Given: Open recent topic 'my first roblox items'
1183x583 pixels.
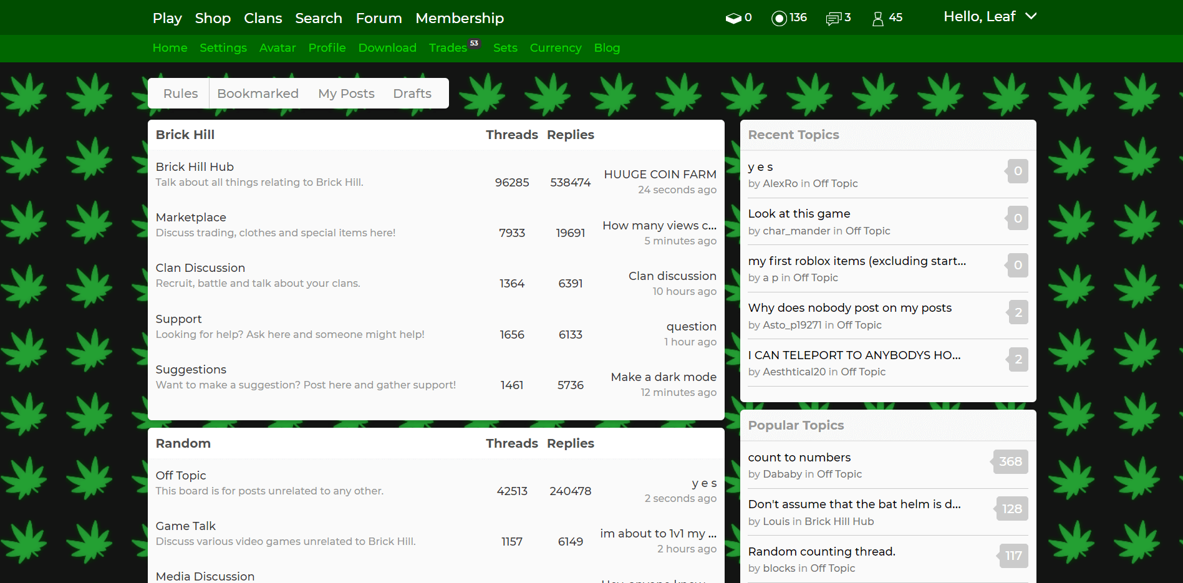Looking at the screenshot, I should tap(857, 261).
